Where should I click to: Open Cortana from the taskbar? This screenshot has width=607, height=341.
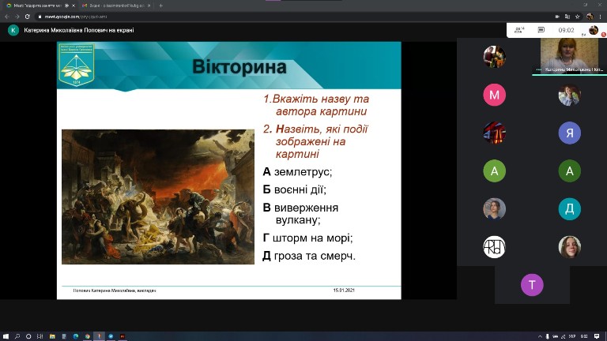pyautogui.click(x=28, y=336)
